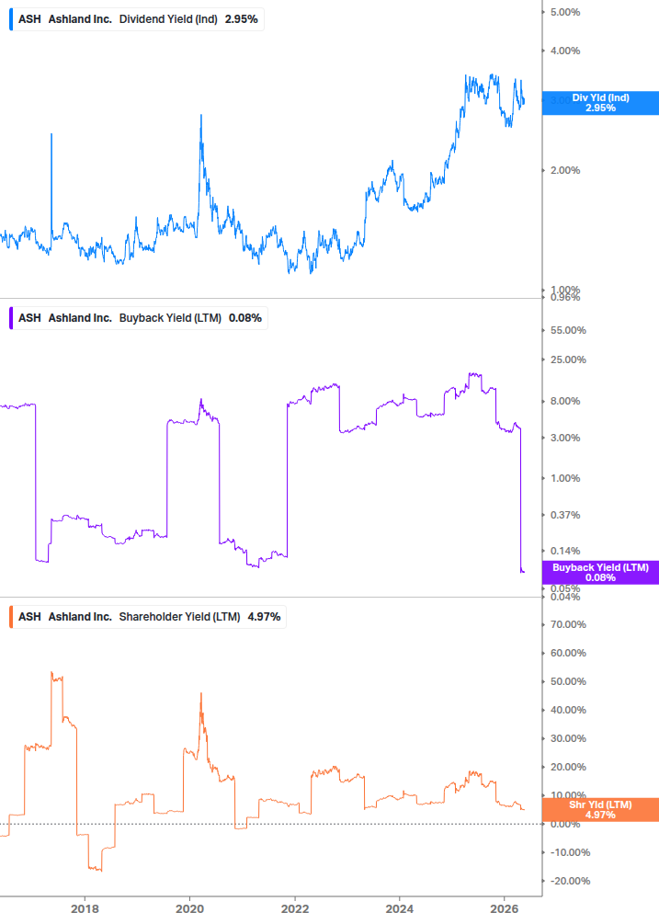Screen dimensions: 659x924
Task: Click the blue color bar beside Dividend Yield legend
Action: pyautogui.click(x=11, y=19)
